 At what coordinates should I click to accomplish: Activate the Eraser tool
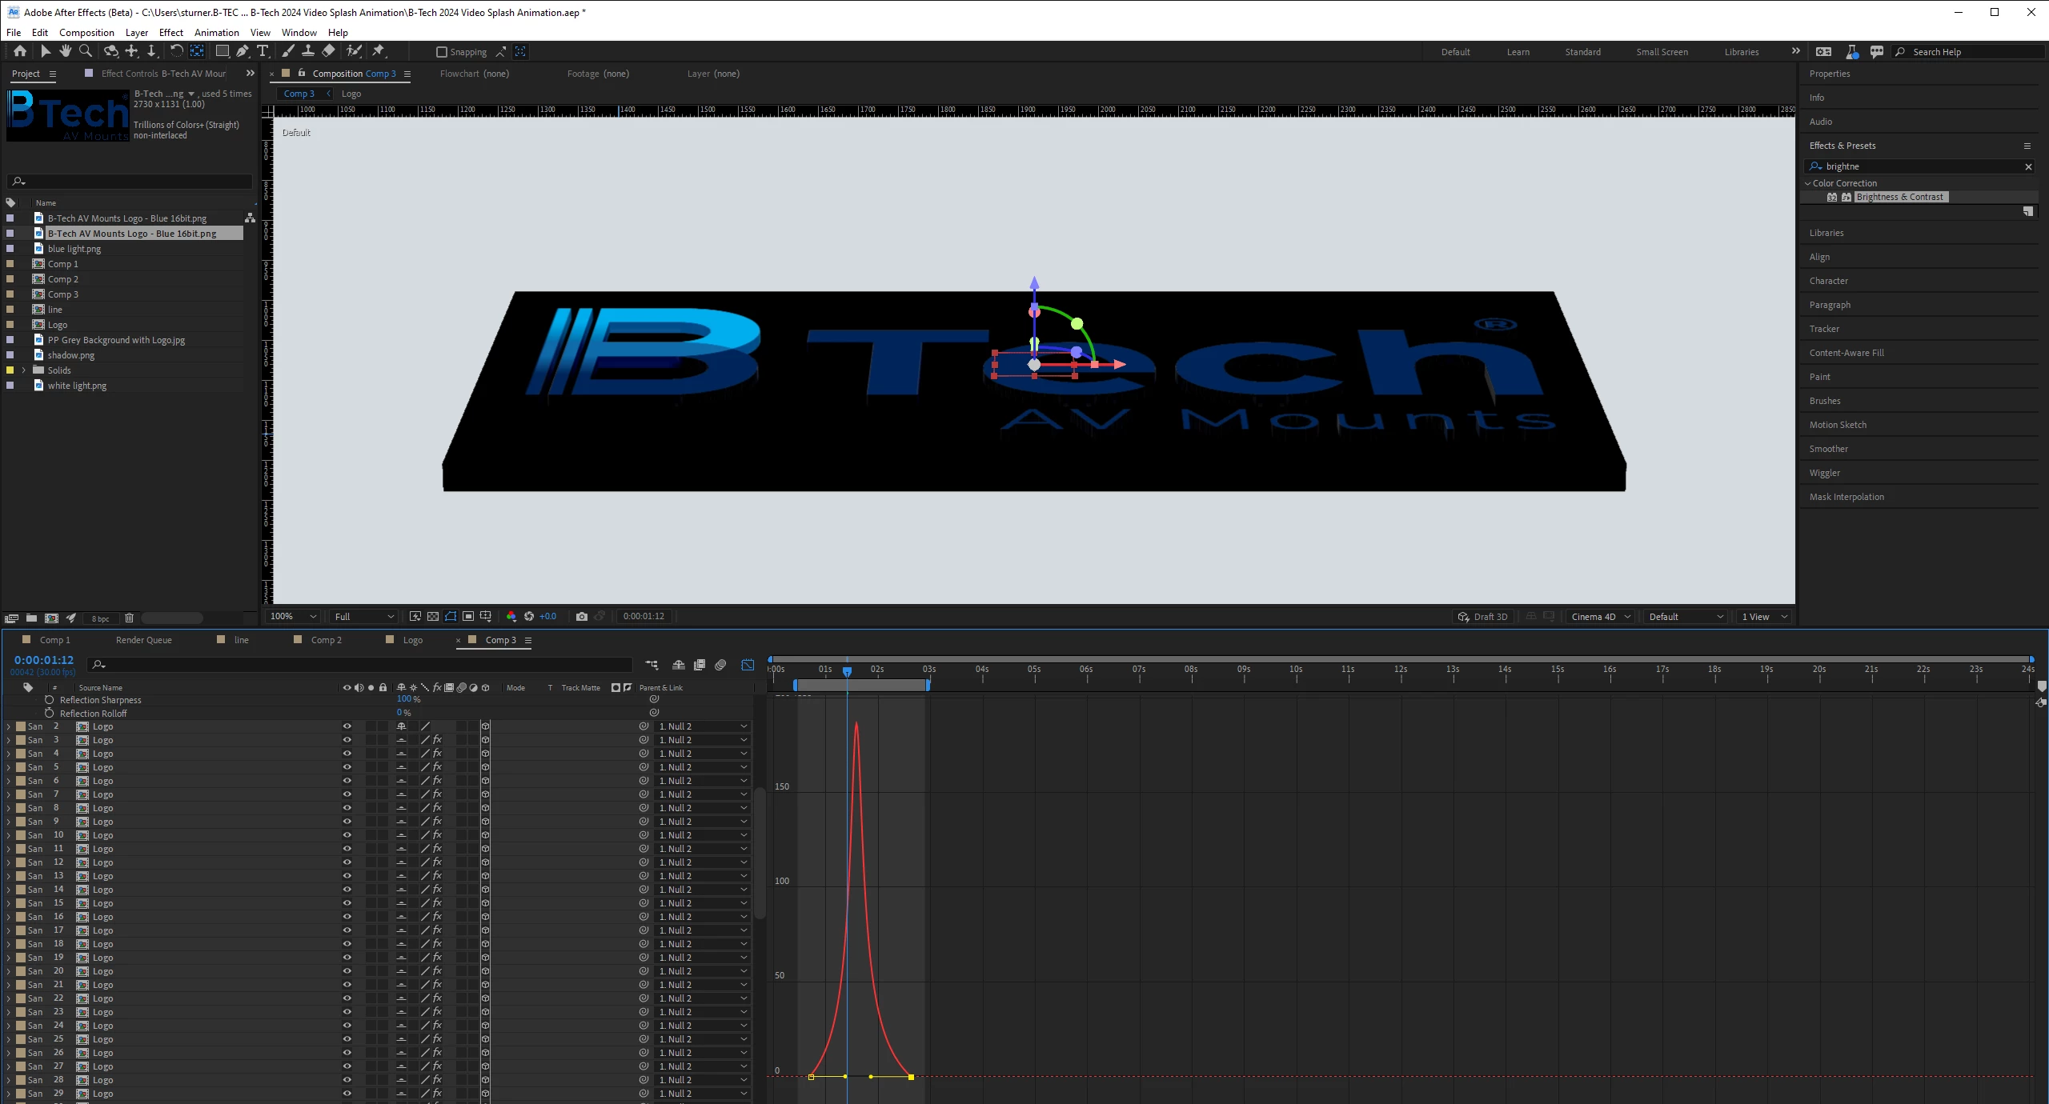coord(328,51)
